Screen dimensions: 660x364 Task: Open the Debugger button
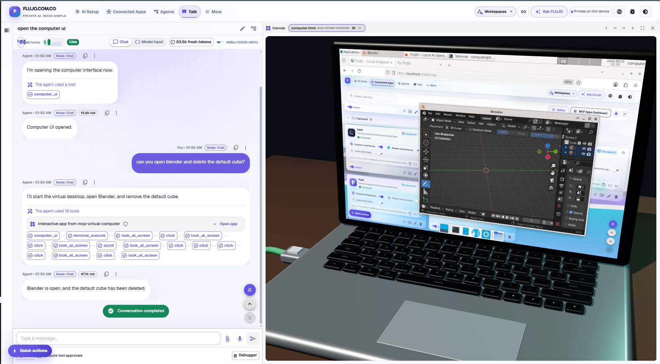pyautogui.click(x=245, y=355)
